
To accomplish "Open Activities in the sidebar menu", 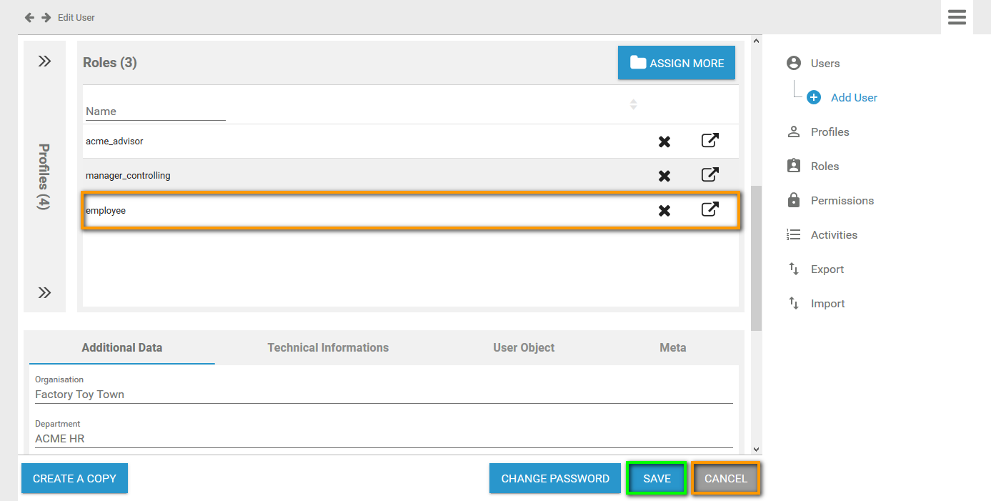I will click(834, 234).
